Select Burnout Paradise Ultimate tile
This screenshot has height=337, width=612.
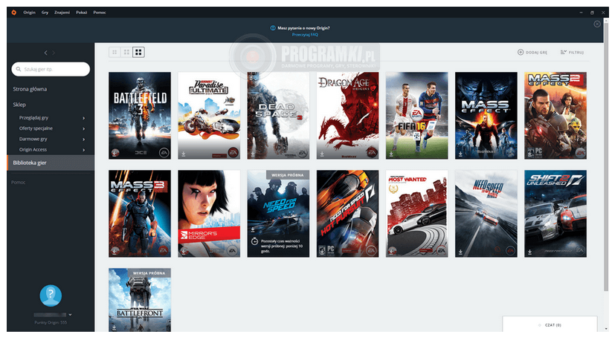coord(209,115)
